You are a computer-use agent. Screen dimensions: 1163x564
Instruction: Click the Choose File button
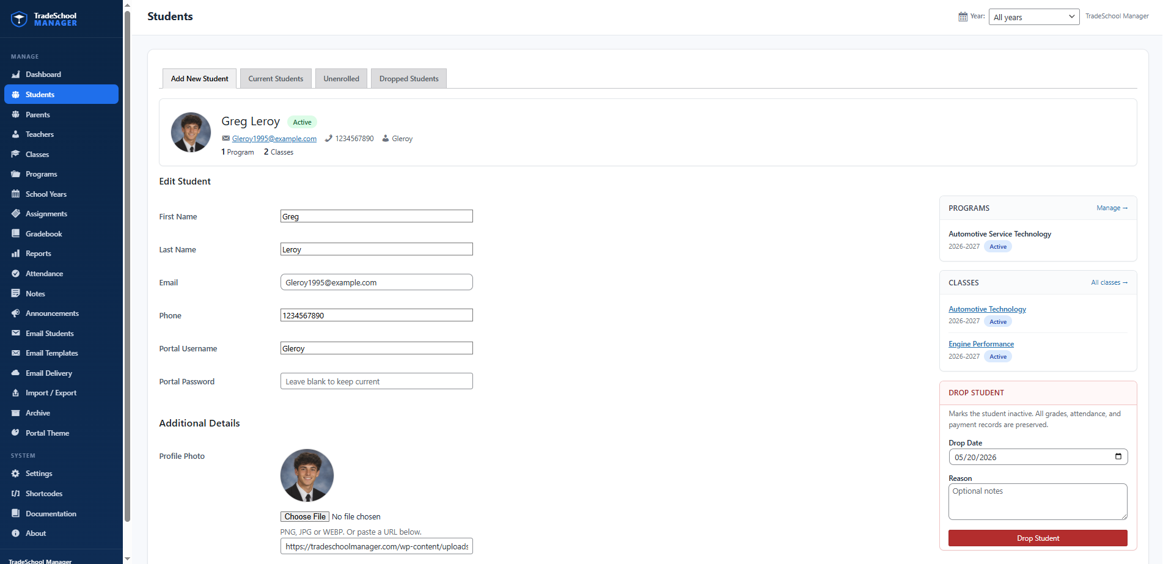coord(305,516)
